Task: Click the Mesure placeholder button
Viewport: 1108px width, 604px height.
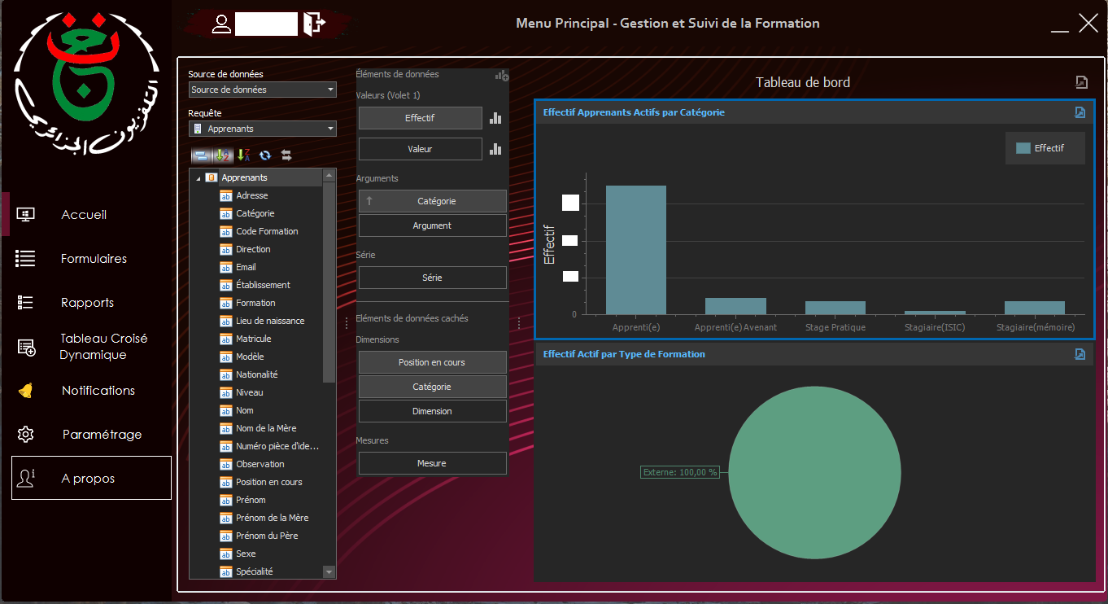Action: (x=433, y=463)
